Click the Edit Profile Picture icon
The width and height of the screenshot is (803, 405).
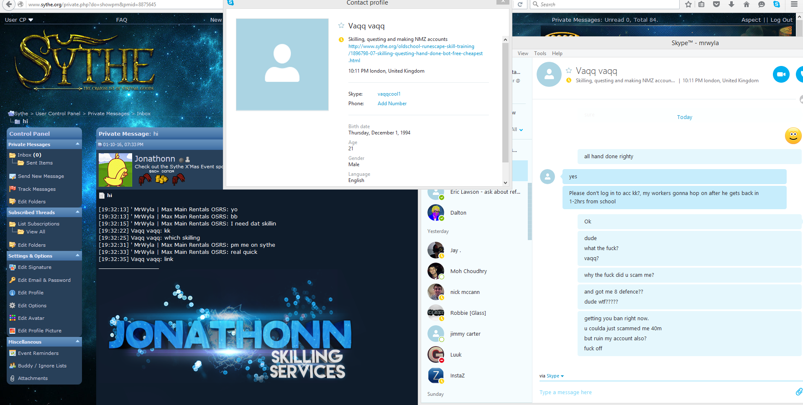[13, 331]
